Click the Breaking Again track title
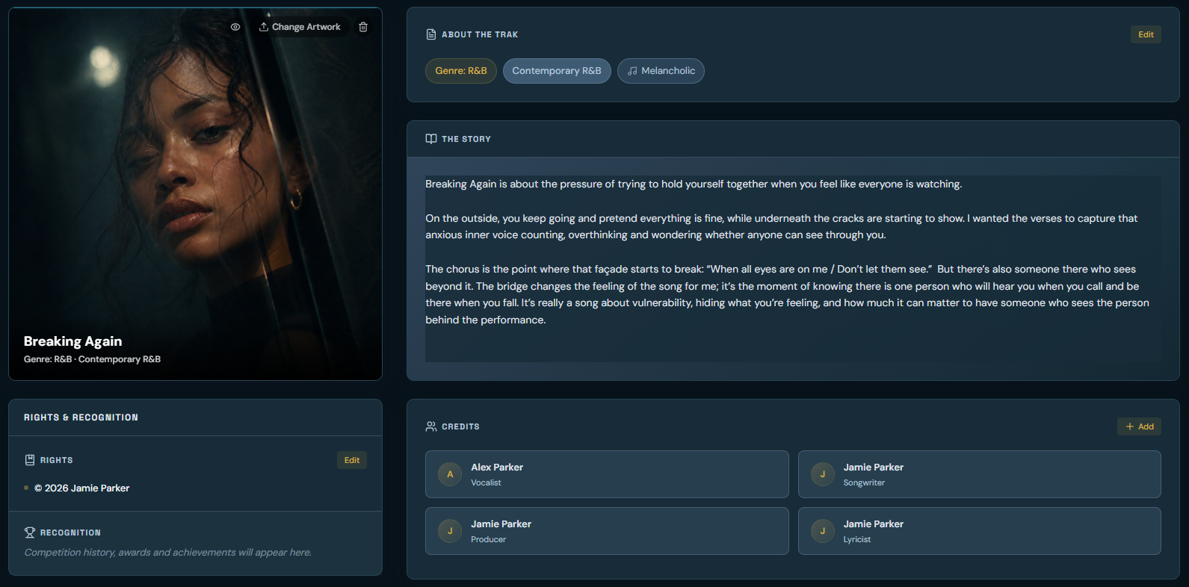This screenshot has width=1189, height=587. pos(72,341)
